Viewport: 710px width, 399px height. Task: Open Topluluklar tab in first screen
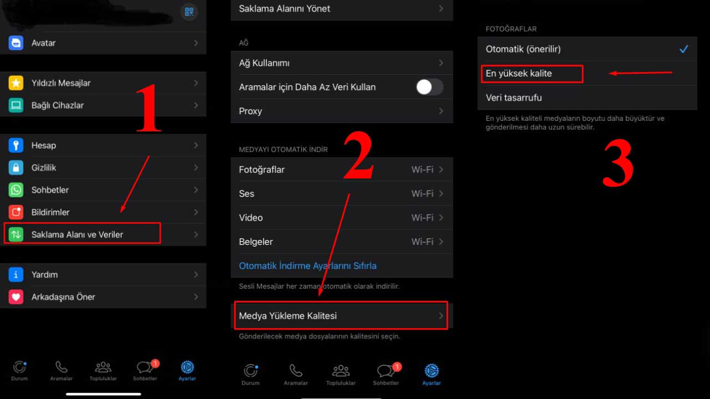[x=103, y=371]
